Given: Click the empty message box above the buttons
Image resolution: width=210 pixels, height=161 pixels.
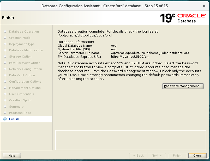Looking at the screenshot, I should 130,140.
